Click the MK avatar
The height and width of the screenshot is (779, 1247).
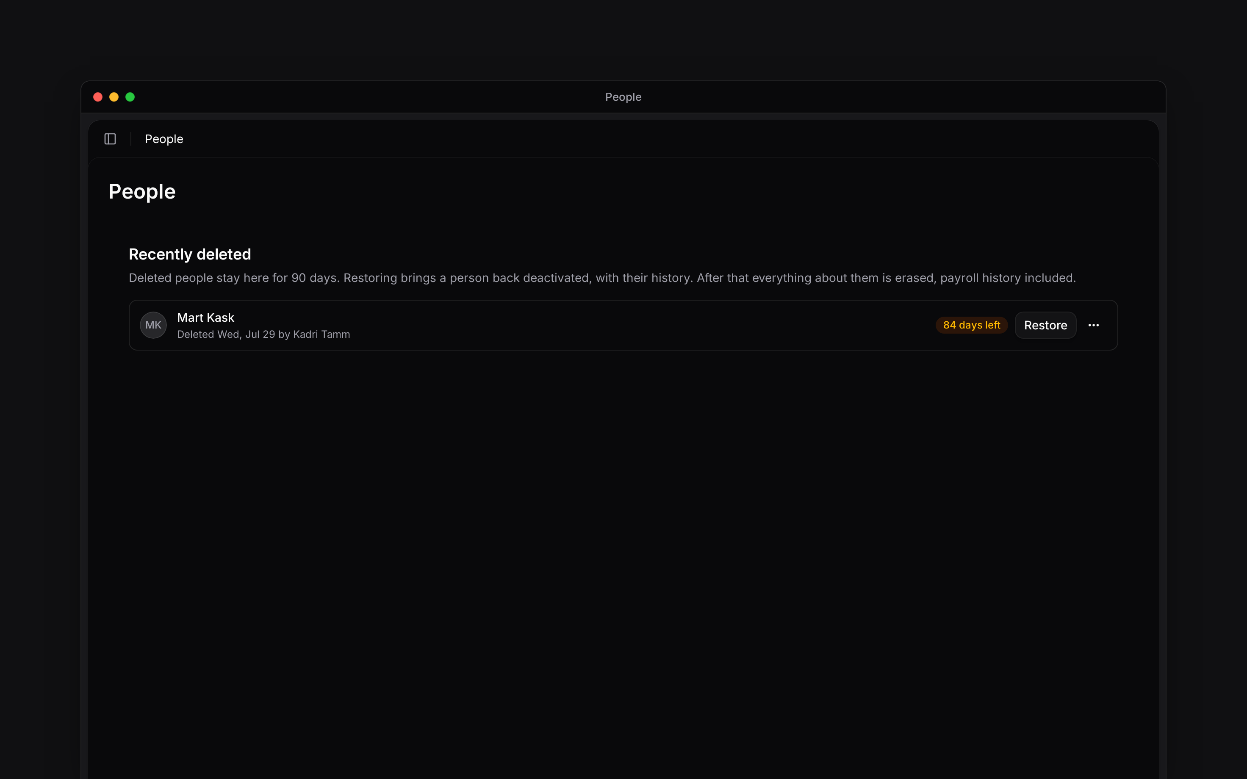(153, 325)
